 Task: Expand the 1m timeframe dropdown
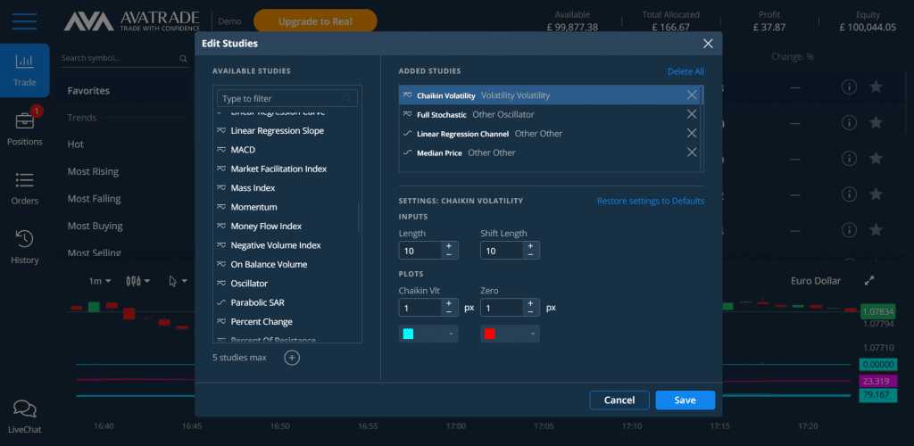pos(100,281)
